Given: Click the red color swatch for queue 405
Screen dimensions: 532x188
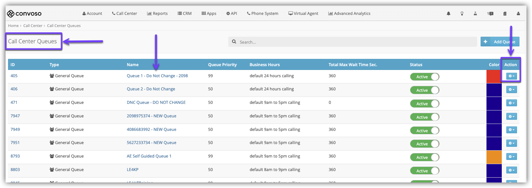Looking at the screenshot, I should pos(494,77).
